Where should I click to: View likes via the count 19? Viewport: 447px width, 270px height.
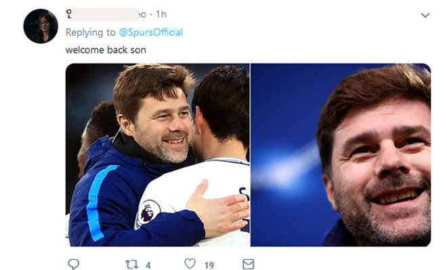209,265
